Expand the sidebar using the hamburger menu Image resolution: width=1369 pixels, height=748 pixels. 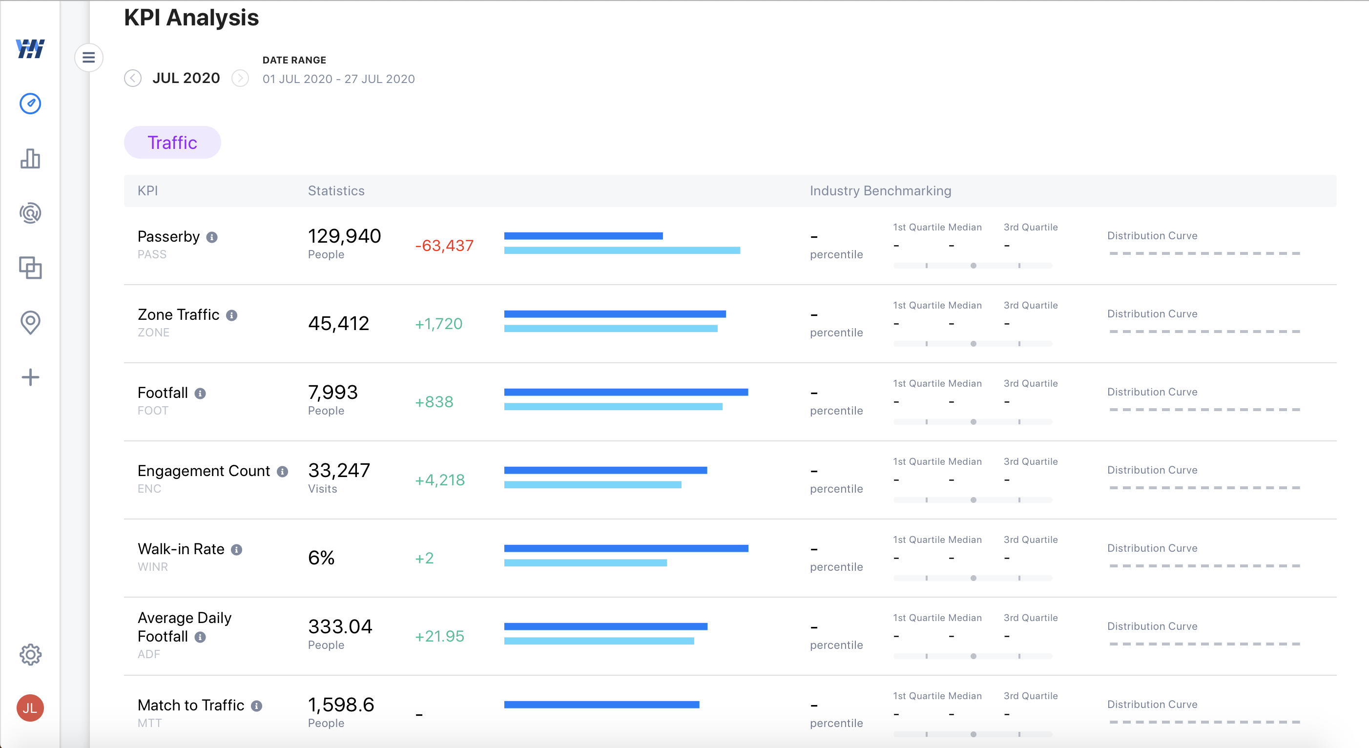point(89,58)
